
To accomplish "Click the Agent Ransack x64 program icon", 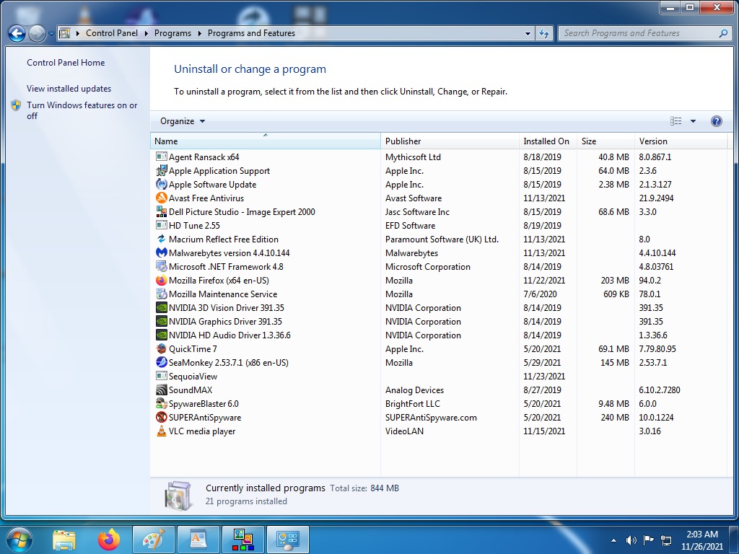I will click(x=161, y=157).
